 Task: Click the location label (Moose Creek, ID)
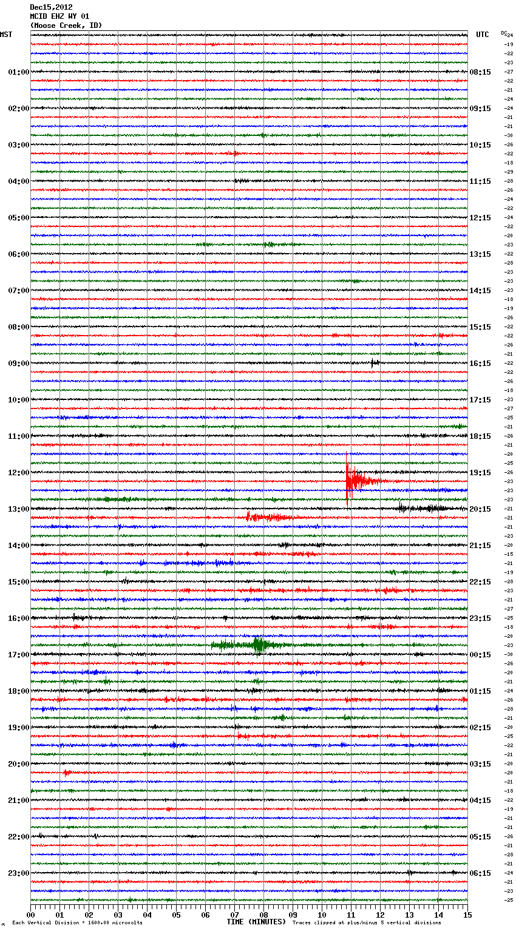66,25
